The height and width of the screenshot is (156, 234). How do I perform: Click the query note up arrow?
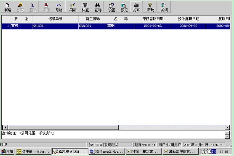click(x=227, y=133)
